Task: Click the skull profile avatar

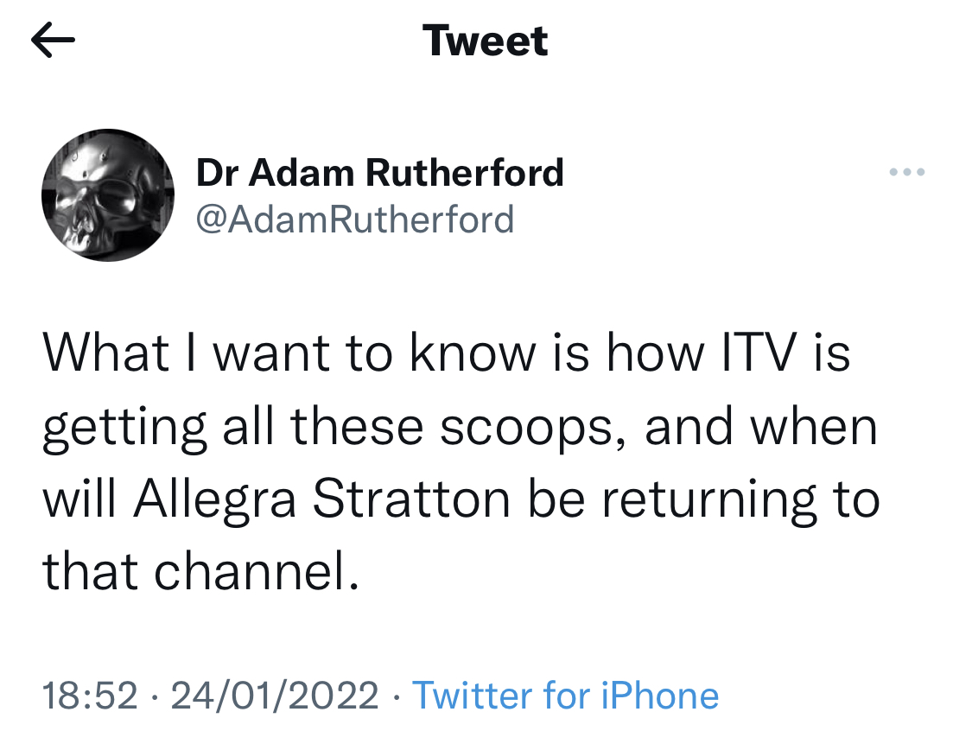Action: pyautogui.click(x=108, y=195)
